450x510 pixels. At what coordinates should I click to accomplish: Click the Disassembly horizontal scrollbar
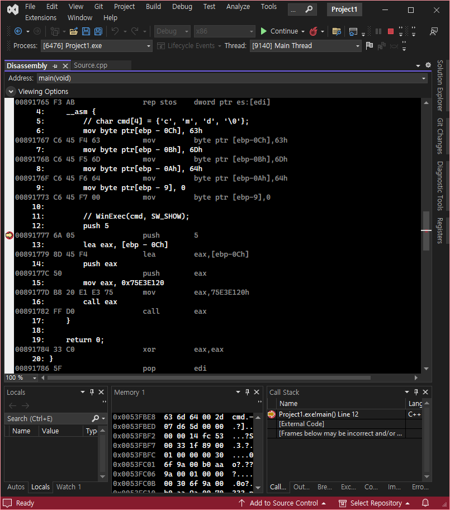[x=209, y=377]
